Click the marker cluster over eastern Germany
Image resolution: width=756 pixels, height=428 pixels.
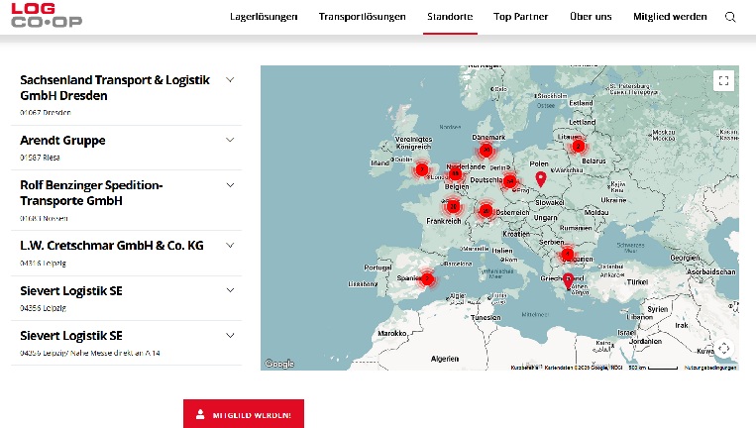coord(509,181)
